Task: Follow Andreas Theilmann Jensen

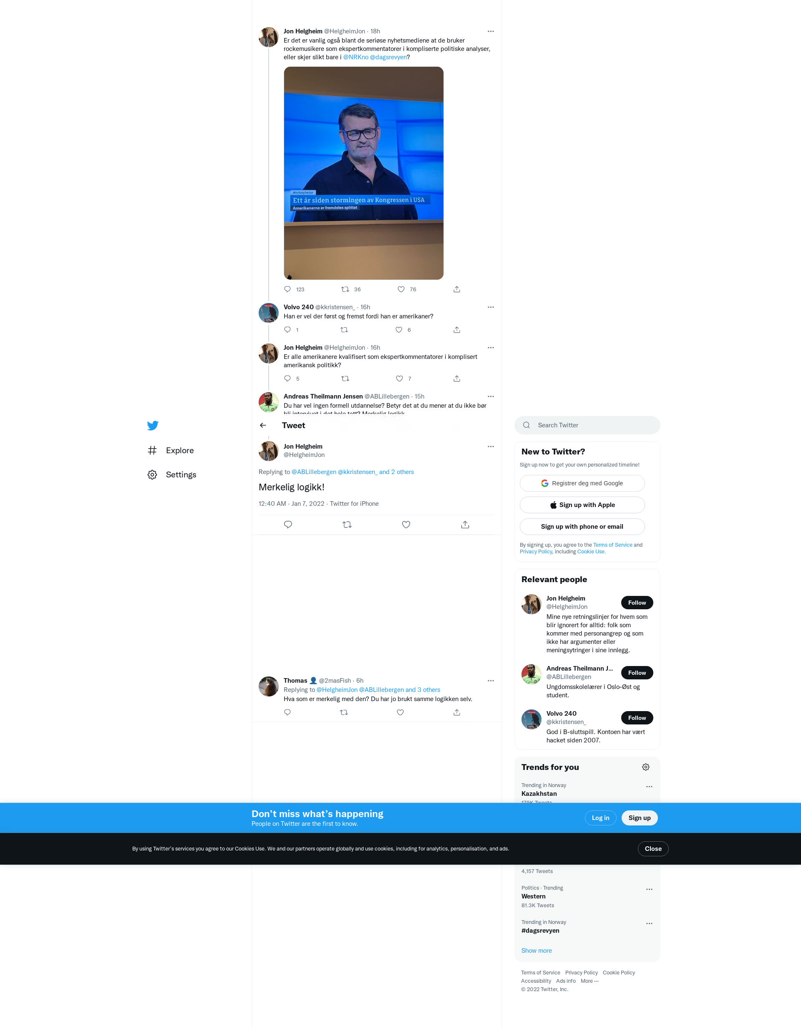Action: 637,672
